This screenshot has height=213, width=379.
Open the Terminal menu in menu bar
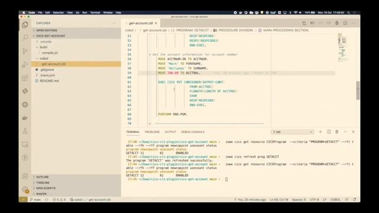[x=95, y=12]
